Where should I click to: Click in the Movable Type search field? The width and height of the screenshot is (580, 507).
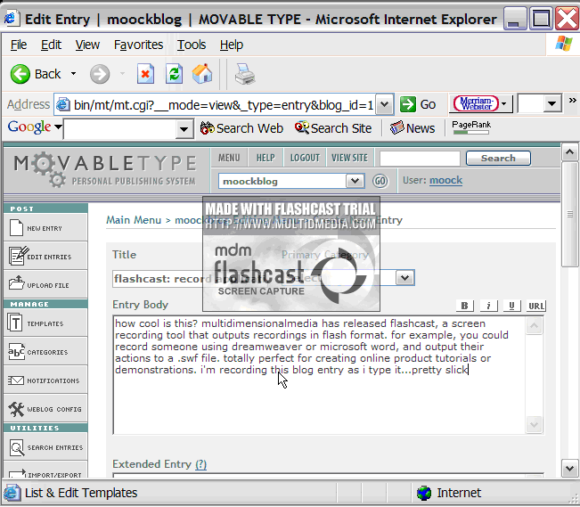pyautogui.click(x=420, y=159)
